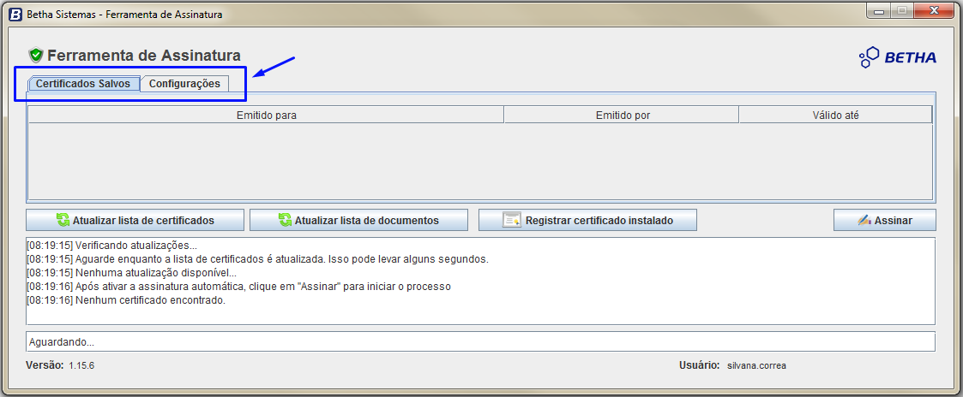Click the Assinar button
Image resolution: width=963 pixels, height=397 pixels.
pyautogui.click(x=884, y=220)
